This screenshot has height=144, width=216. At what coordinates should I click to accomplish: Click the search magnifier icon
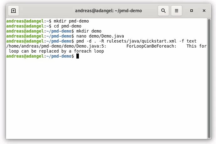163,11
